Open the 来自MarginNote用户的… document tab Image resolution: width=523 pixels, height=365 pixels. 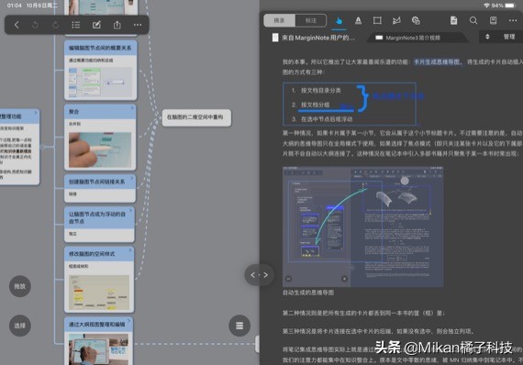coord(314,38)
